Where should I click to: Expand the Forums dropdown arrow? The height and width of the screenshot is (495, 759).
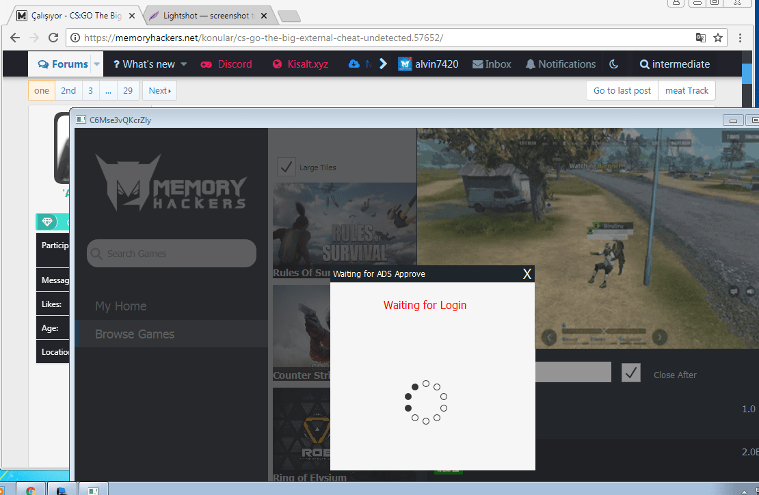pyautogui.click(x=97, y=64)
